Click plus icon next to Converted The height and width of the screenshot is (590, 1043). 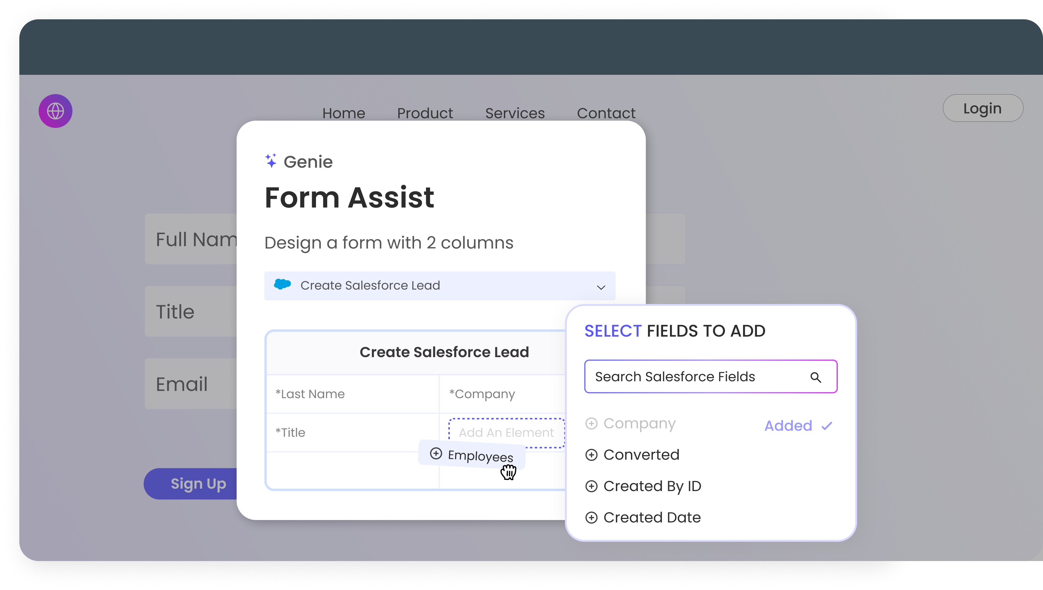coord(592,455)
